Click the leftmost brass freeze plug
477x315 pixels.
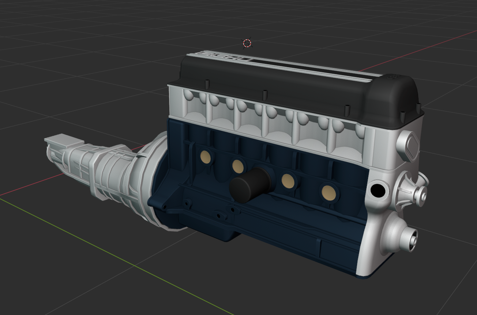pyautogui.click(x=205, y=157)
